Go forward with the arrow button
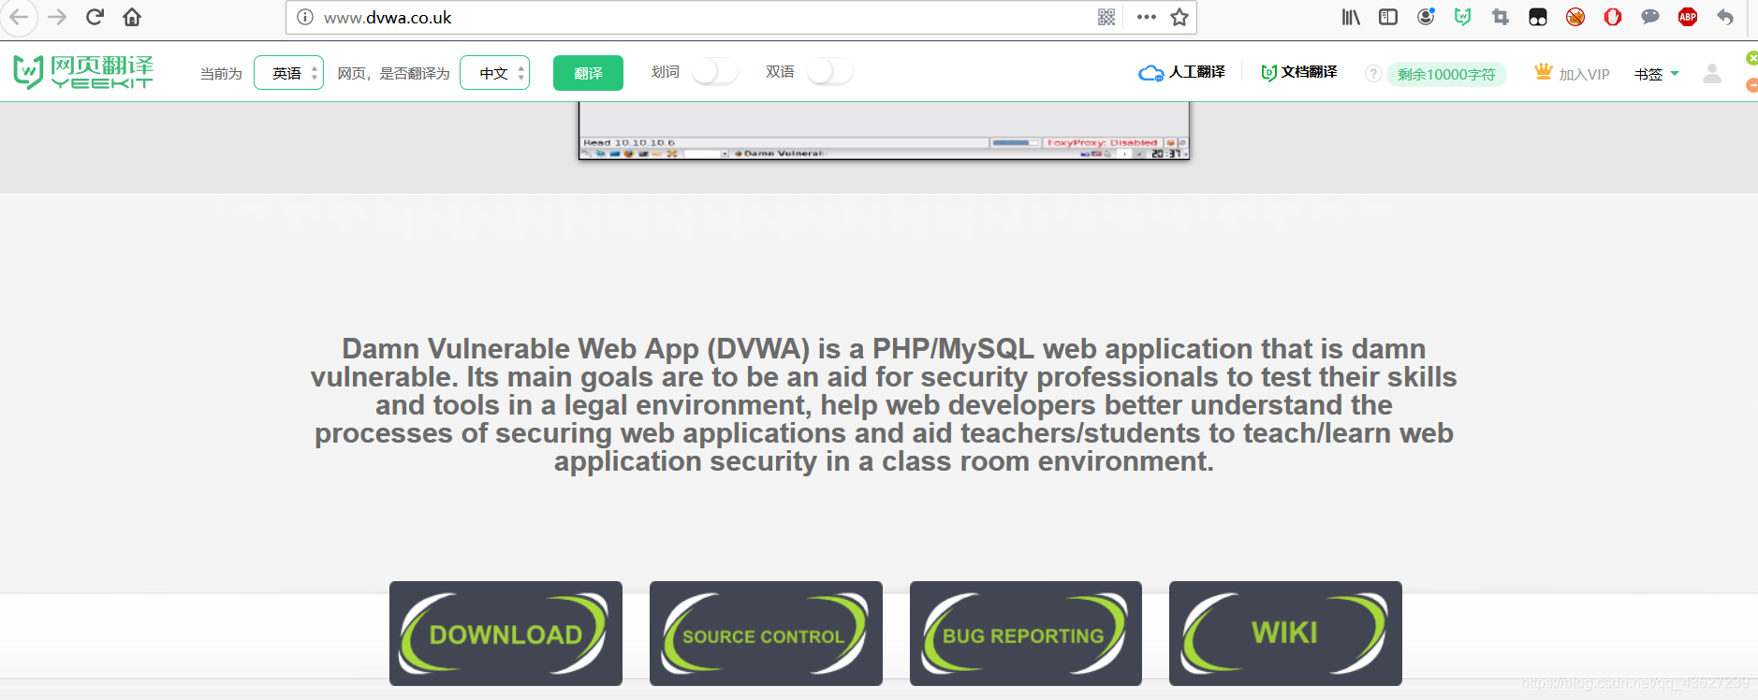This screenshot has width=1758, height=700. pyautogui.click(x=57, y=17)
